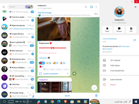Click the Windows taskbar search box

[x=116, y=101]
